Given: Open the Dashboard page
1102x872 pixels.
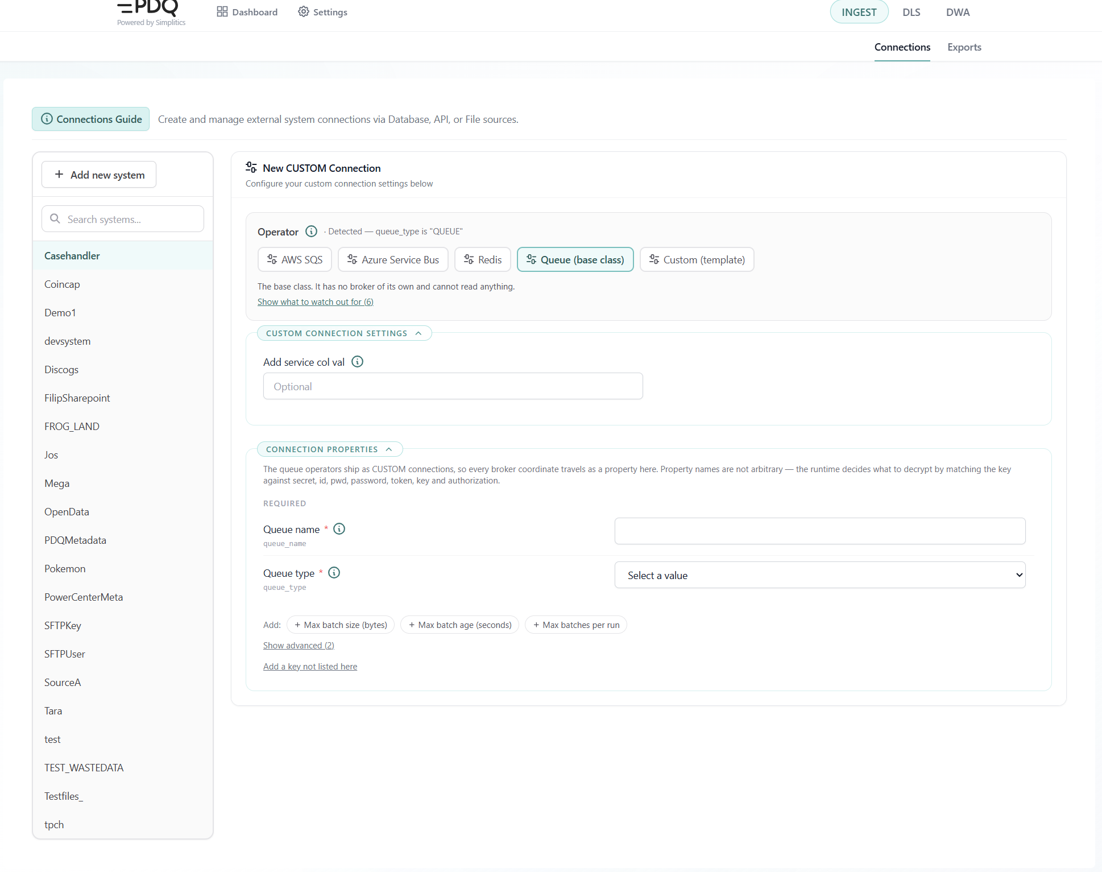Looking at the screenshot, I should [247, 12].
